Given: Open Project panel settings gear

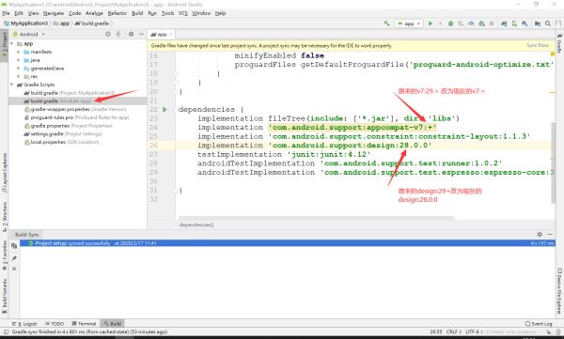Looking at the screenshot, I should [131, 34].
